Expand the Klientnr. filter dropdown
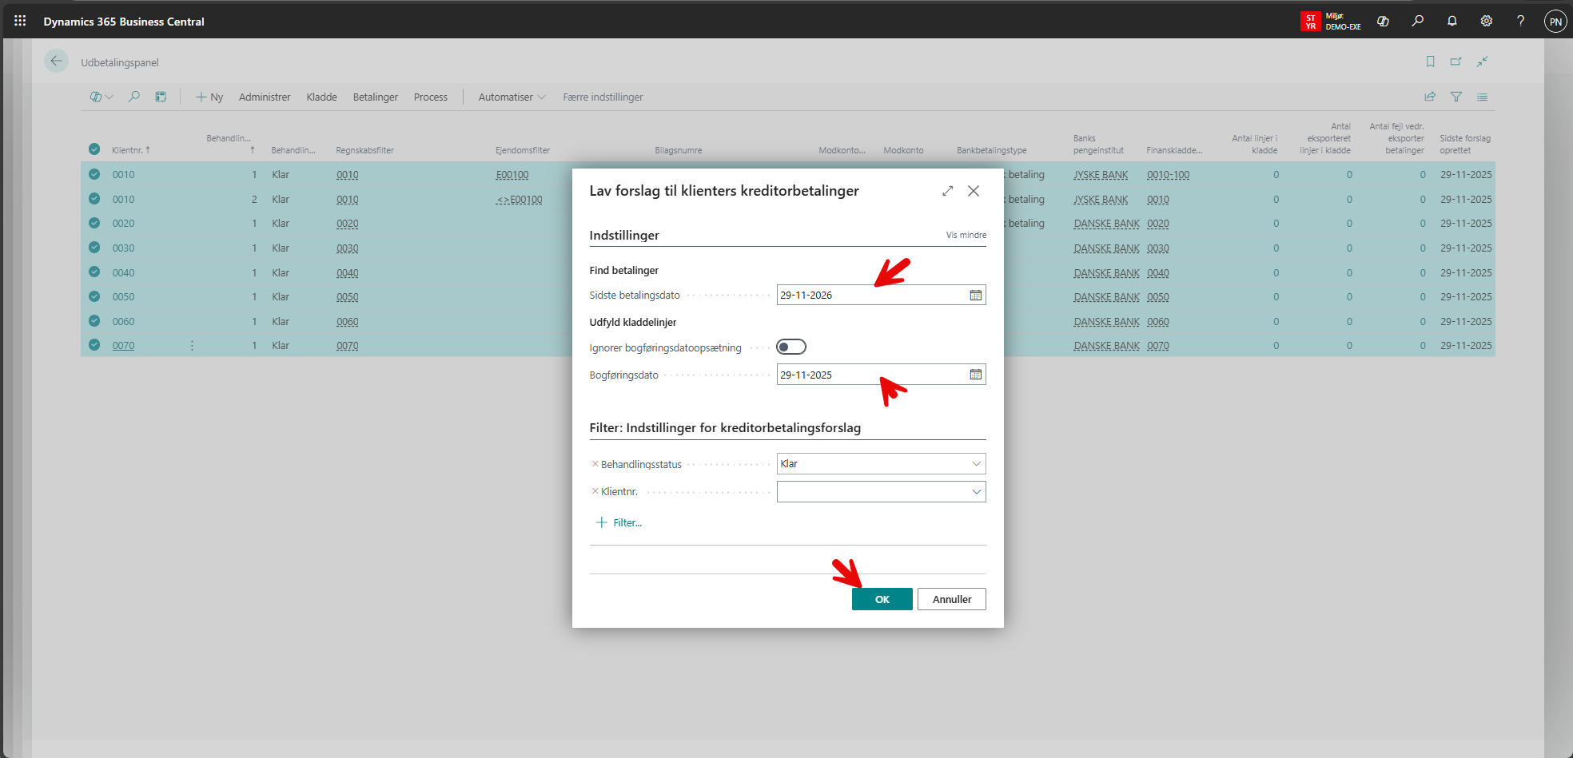The height and width of the screenshot is (758, 1573). click(x=976, y=492)
